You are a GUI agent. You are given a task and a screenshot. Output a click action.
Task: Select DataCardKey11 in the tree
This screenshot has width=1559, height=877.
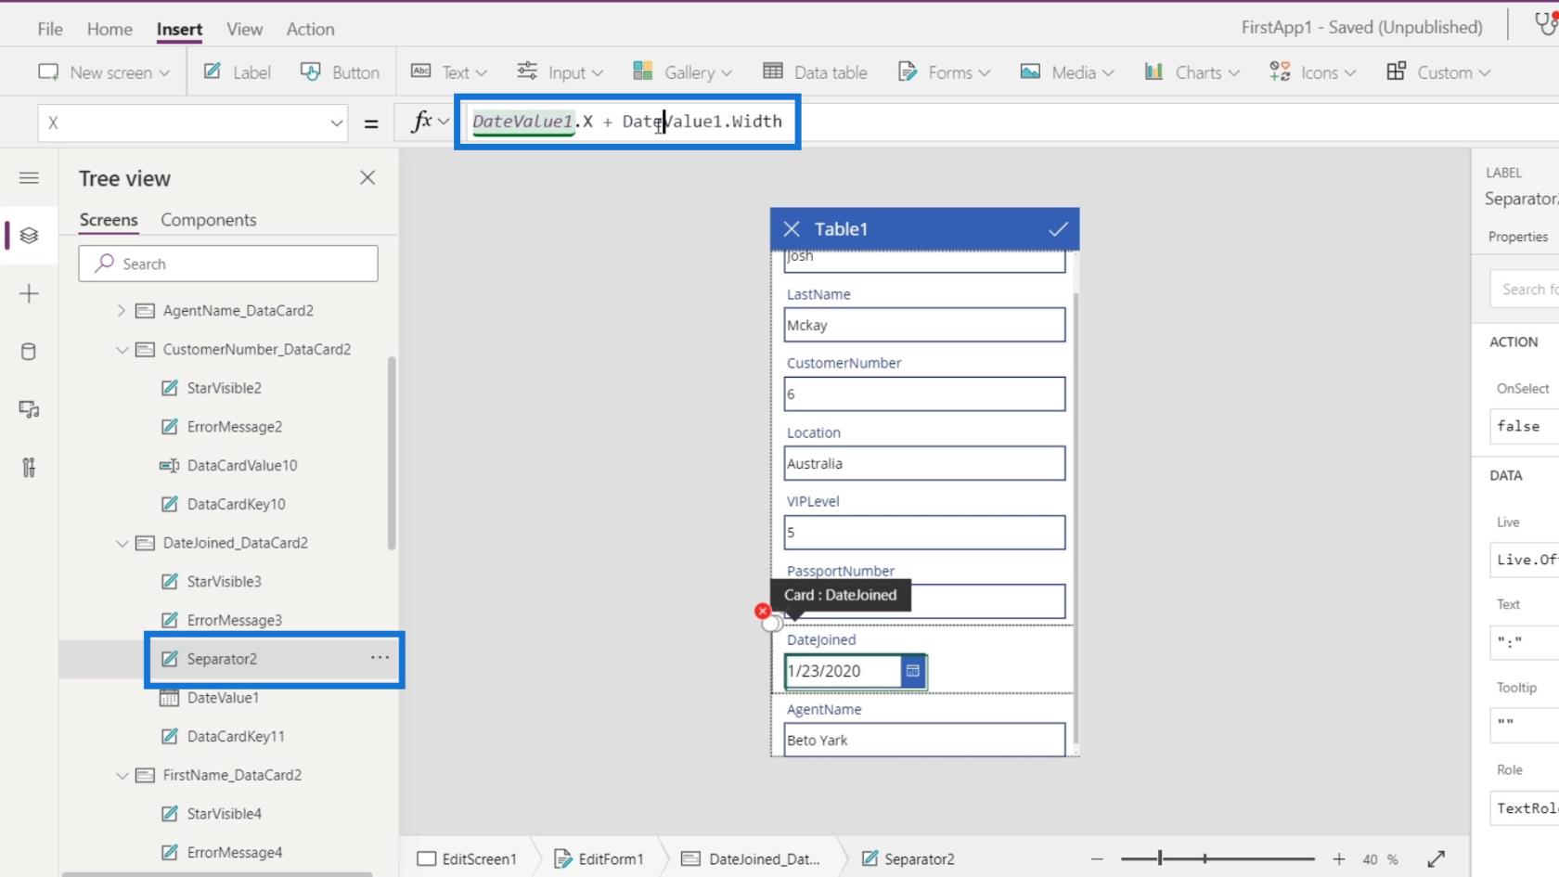click(x=236, y=736)
